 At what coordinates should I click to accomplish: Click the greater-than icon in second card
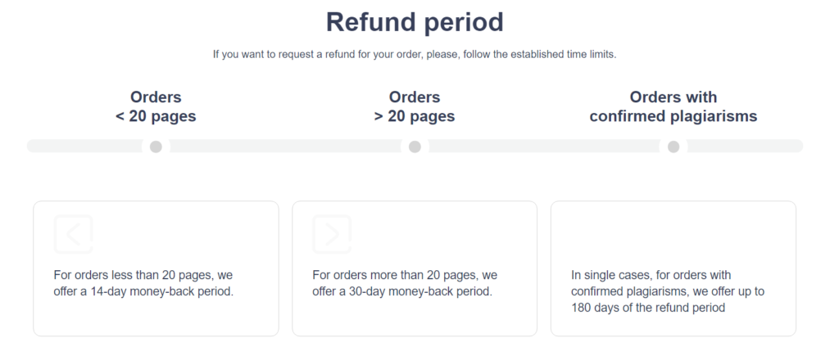pos(332,234)
